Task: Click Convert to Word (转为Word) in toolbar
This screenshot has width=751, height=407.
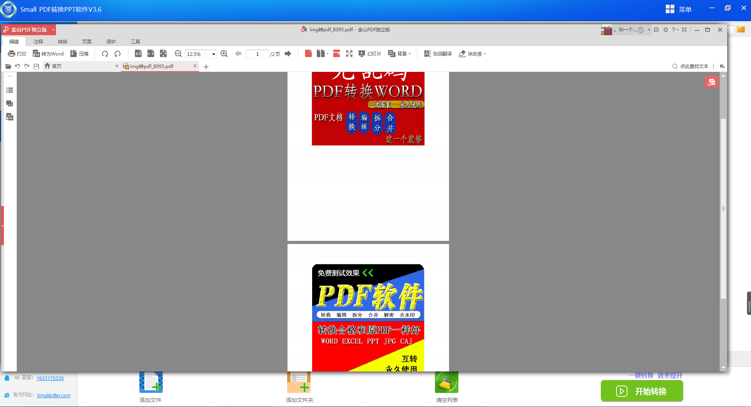Action: (48, 54)
